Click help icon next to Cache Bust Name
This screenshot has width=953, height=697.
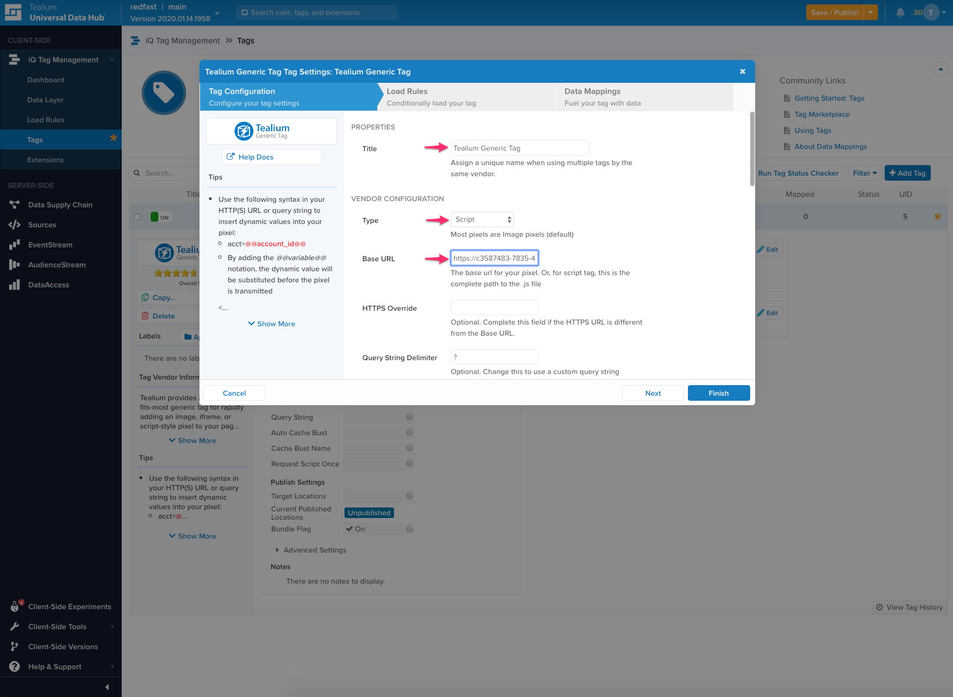coord(410,448)
